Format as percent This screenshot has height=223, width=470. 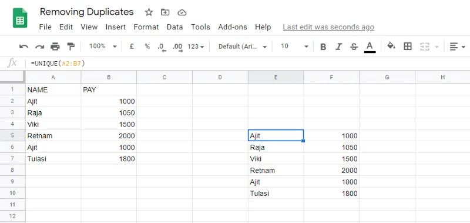pyautogui.click(x=147, y=46)
